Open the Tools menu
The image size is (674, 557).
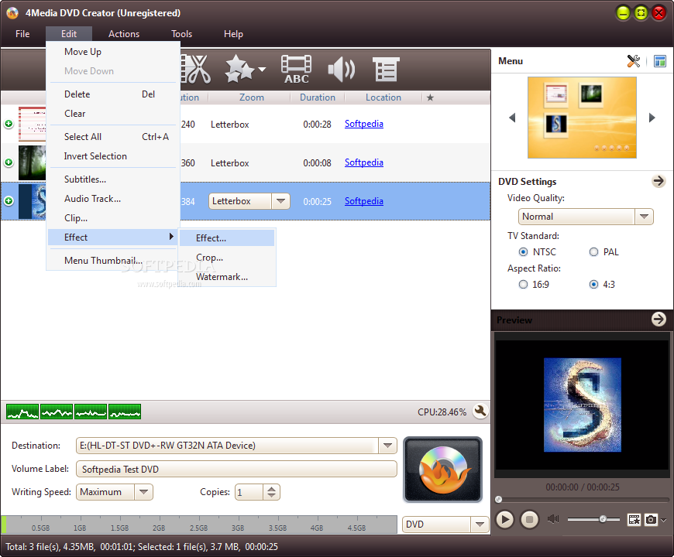click(181, 34)
